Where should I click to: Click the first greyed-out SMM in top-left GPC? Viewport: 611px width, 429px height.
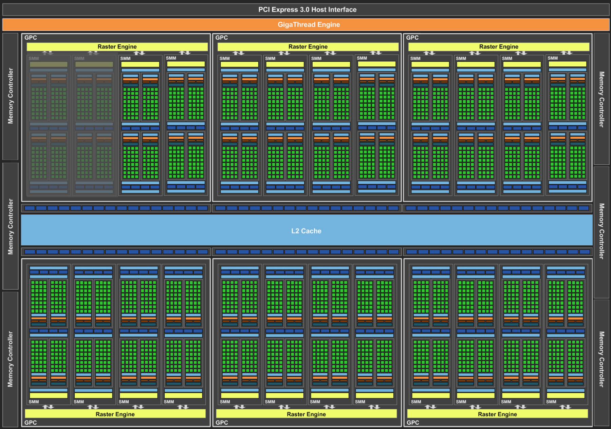[49, 125]
